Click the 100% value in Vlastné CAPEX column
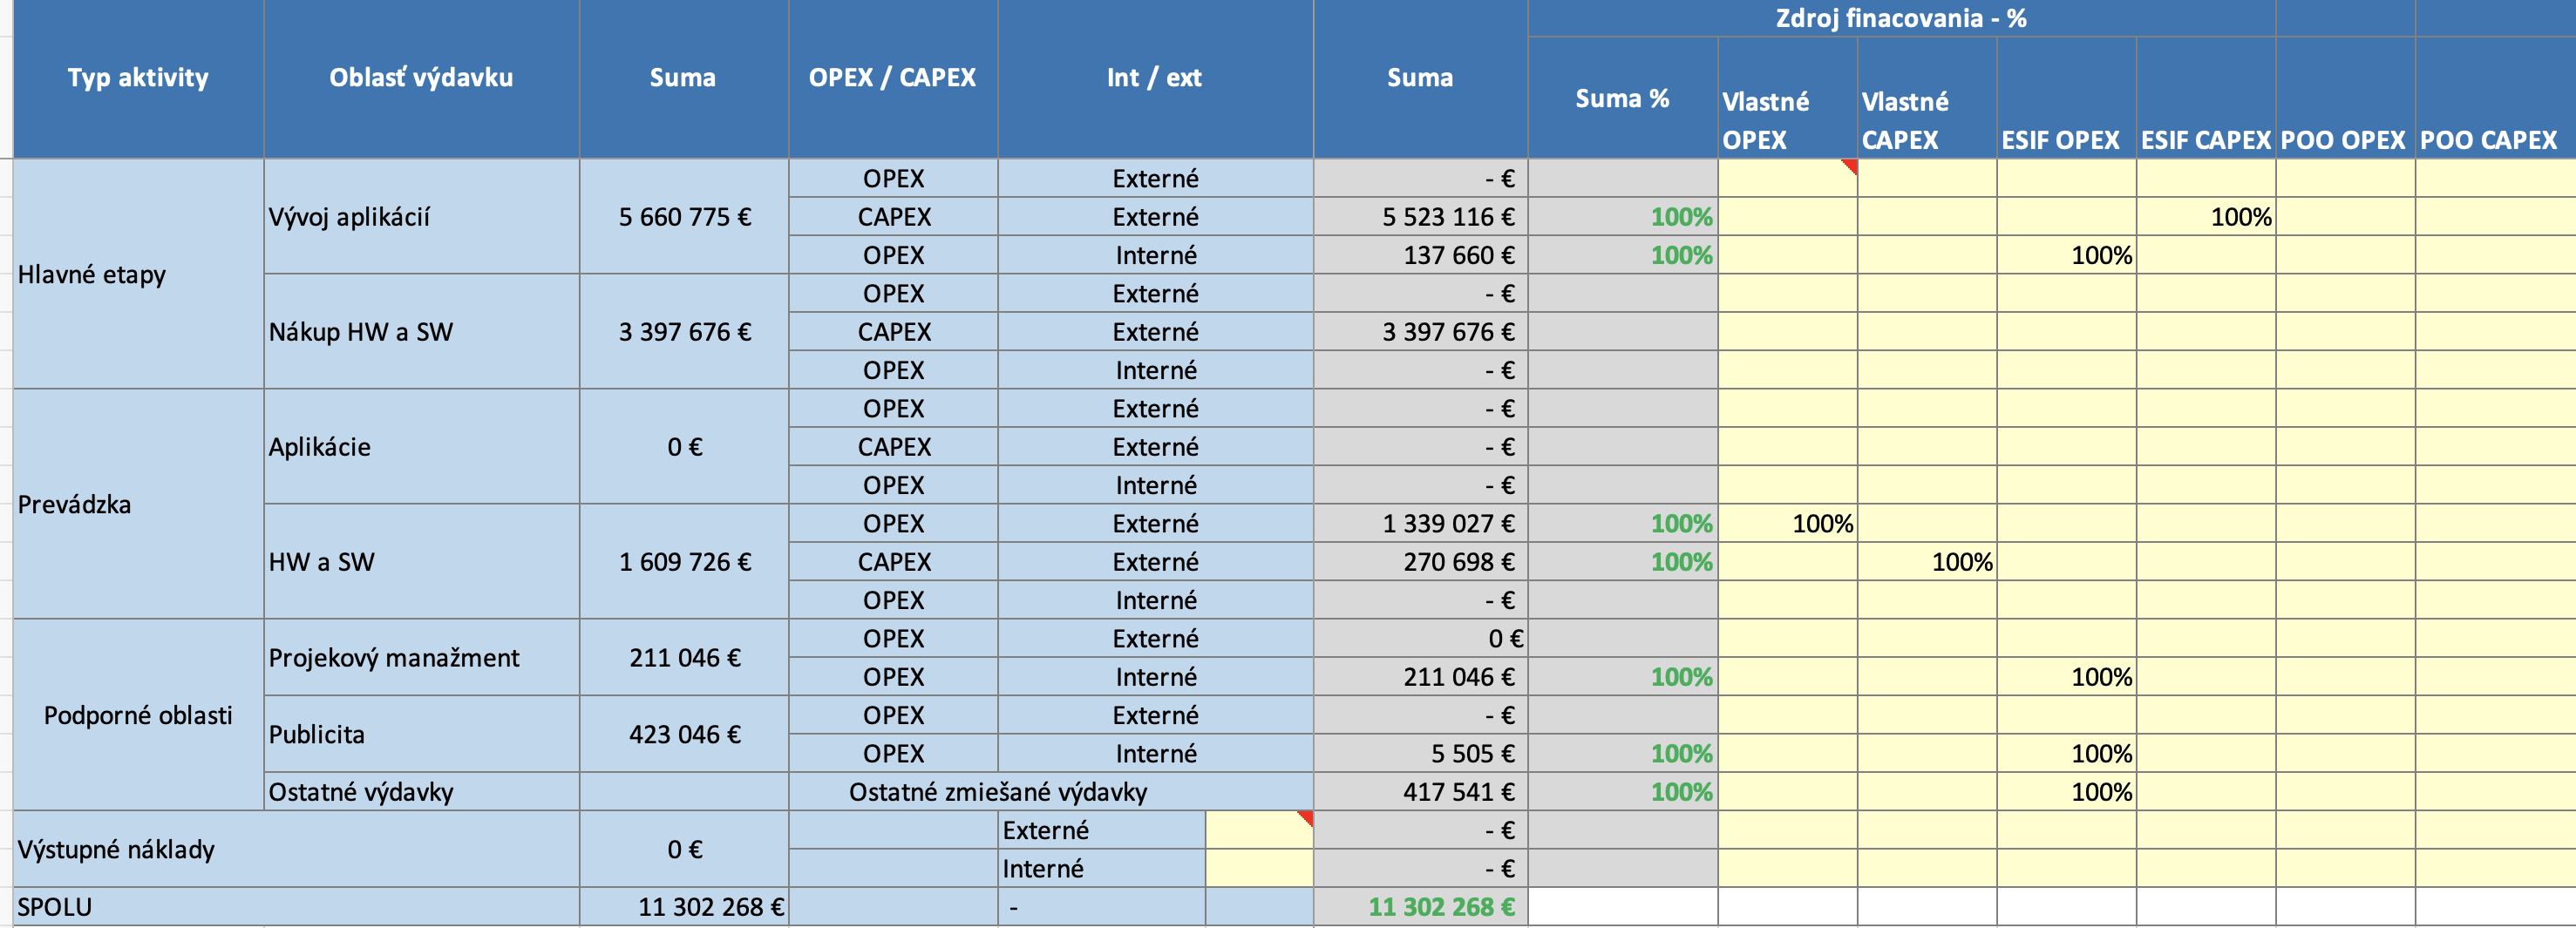2576x928 pixels. click(x=1961, y=562)
